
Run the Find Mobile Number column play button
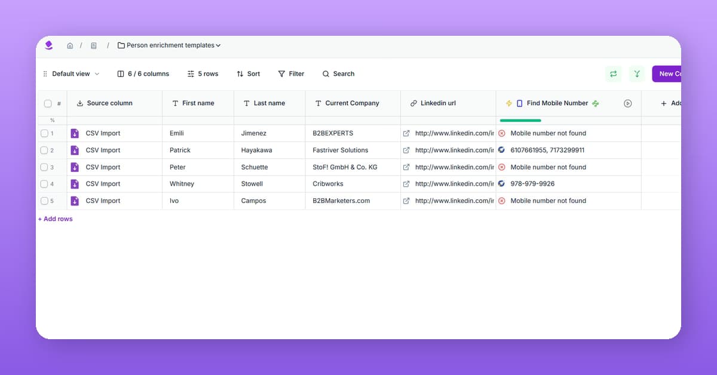coord(627,103)
